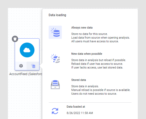This screenshot has width=146, height=119.
Task: Click the AccountFeed (Salesforce) node label
Action: (x=26, y=74)
